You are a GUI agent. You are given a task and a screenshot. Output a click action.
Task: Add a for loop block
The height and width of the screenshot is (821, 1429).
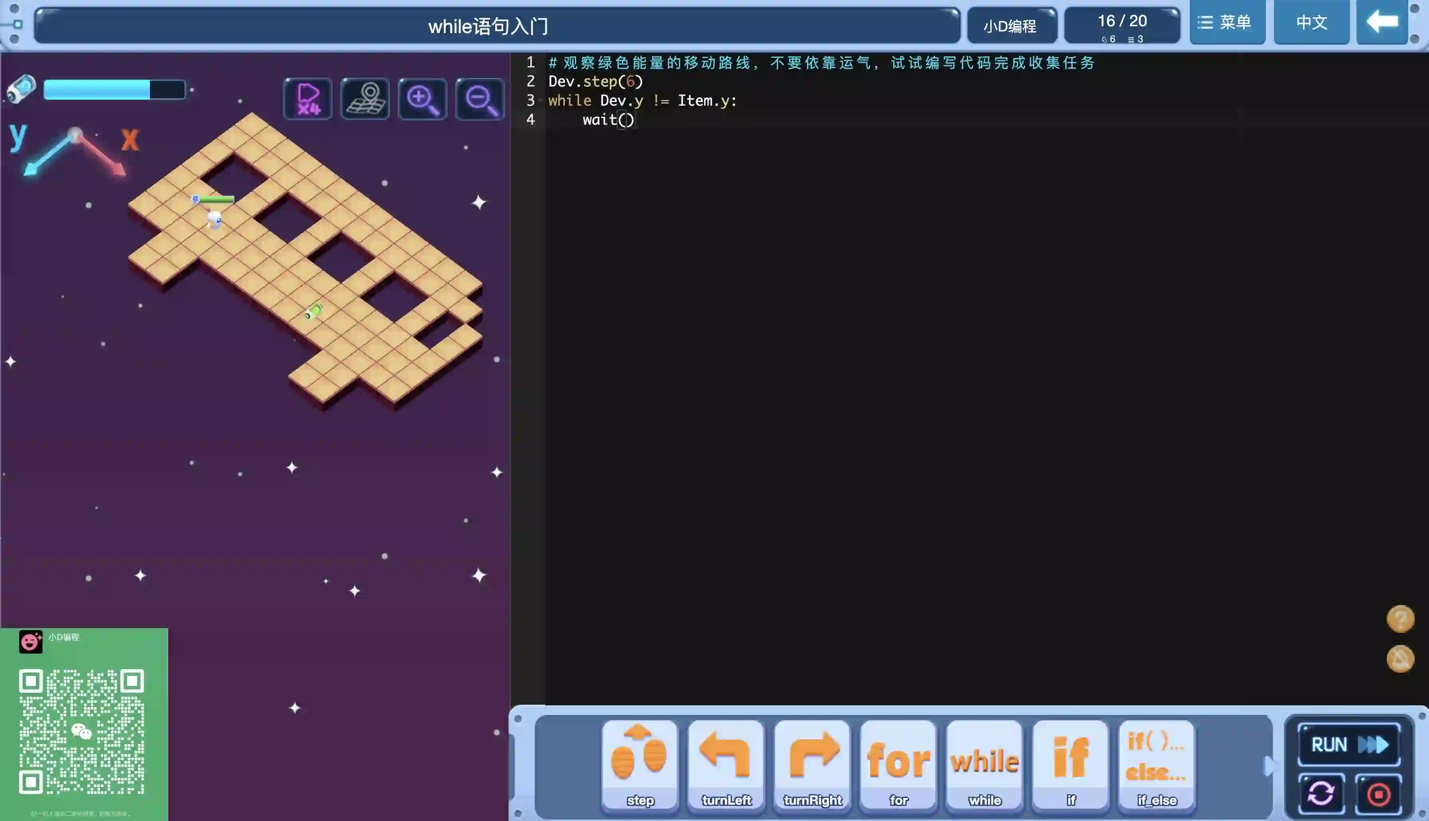click(x=898, y=765)
